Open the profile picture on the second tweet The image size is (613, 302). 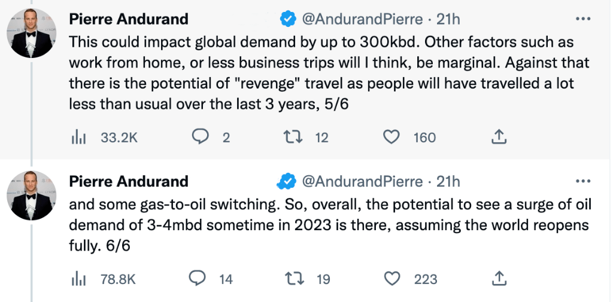31,196
